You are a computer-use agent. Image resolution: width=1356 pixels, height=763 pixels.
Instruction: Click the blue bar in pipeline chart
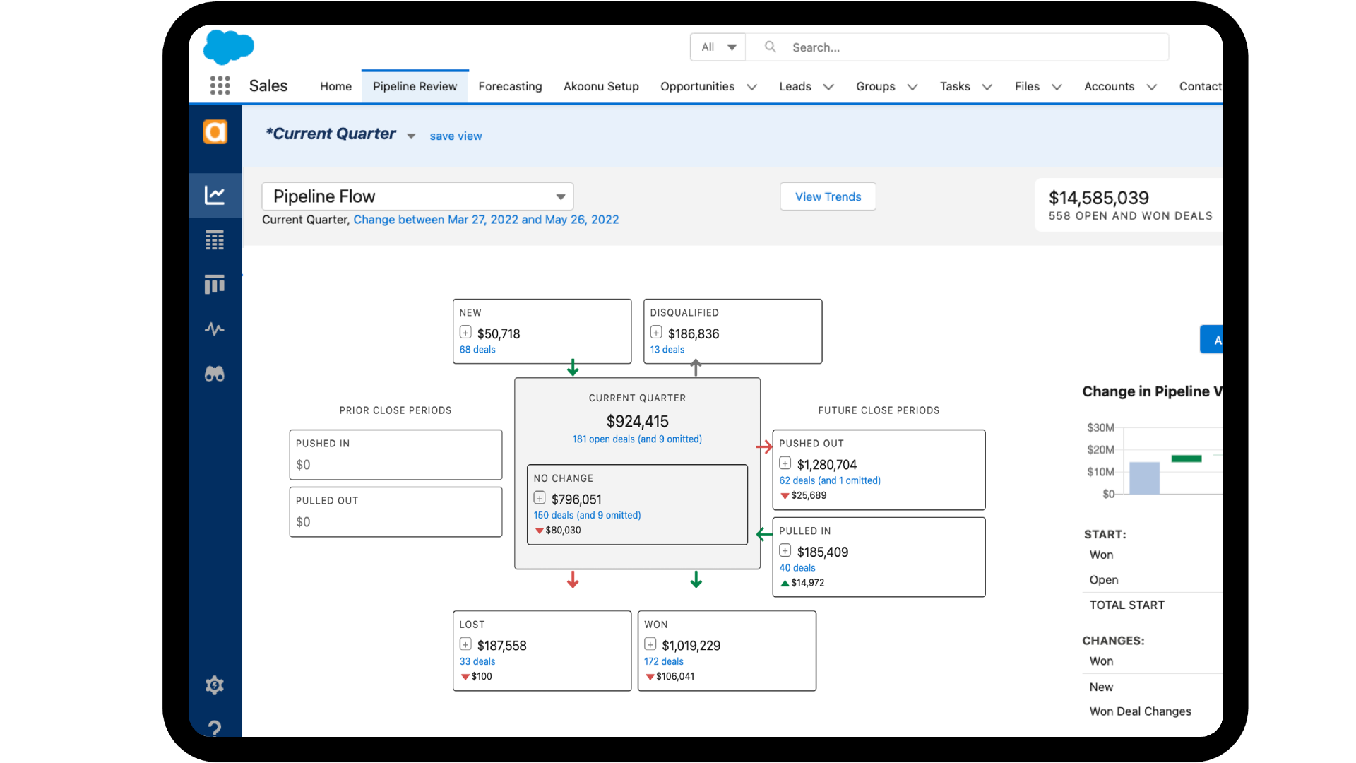point(1144,478)
